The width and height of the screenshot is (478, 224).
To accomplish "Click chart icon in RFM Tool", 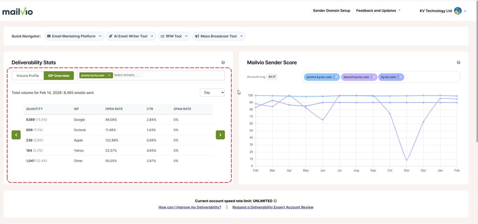I will (x=162, y=36).
